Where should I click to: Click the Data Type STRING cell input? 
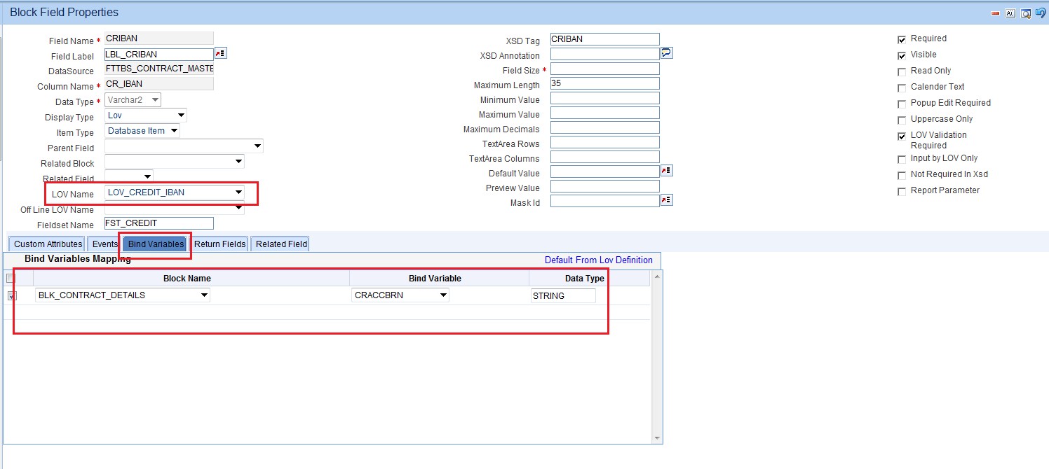point(563,295)
